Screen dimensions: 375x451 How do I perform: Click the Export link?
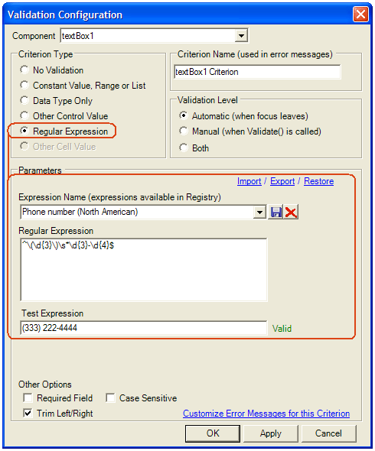point(282,181)
